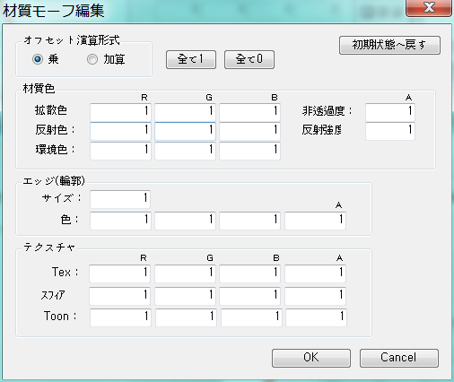The width and height of the screenshot is (454, 382).
Task: Focus the スフィア B input field
Action: tap(249, 296)
